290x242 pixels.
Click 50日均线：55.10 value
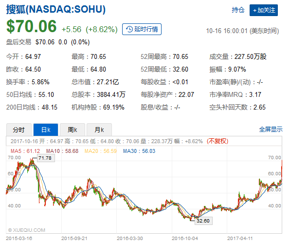[30, 95]
